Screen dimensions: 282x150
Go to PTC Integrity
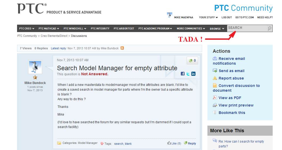(x=100, y=28)
